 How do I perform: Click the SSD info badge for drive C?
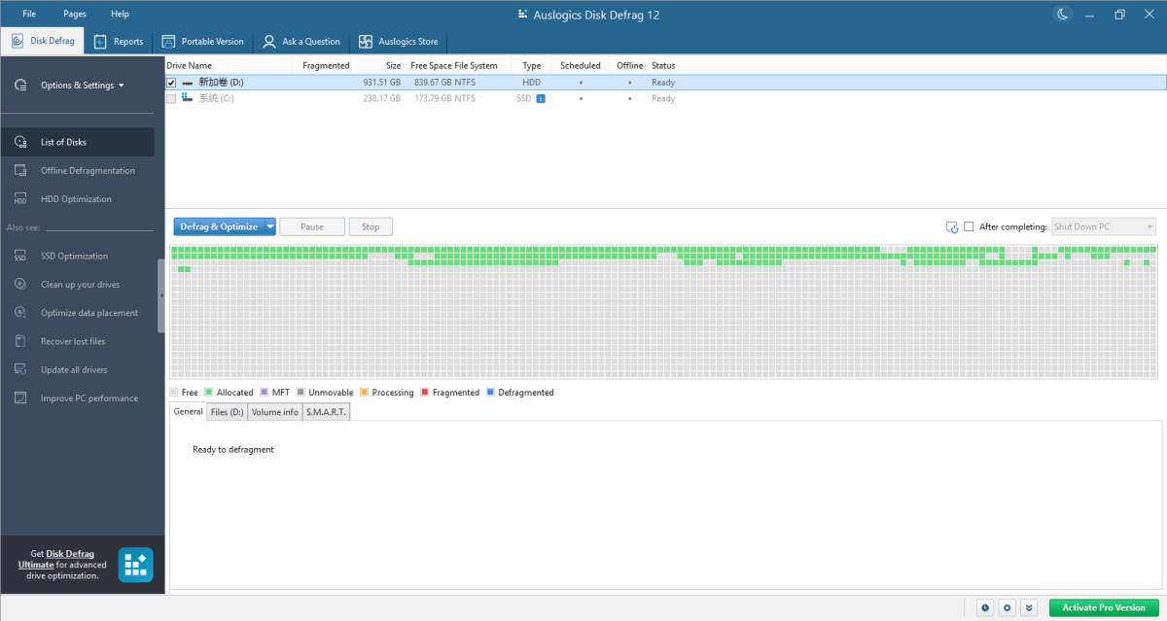[x=541, y=98]
